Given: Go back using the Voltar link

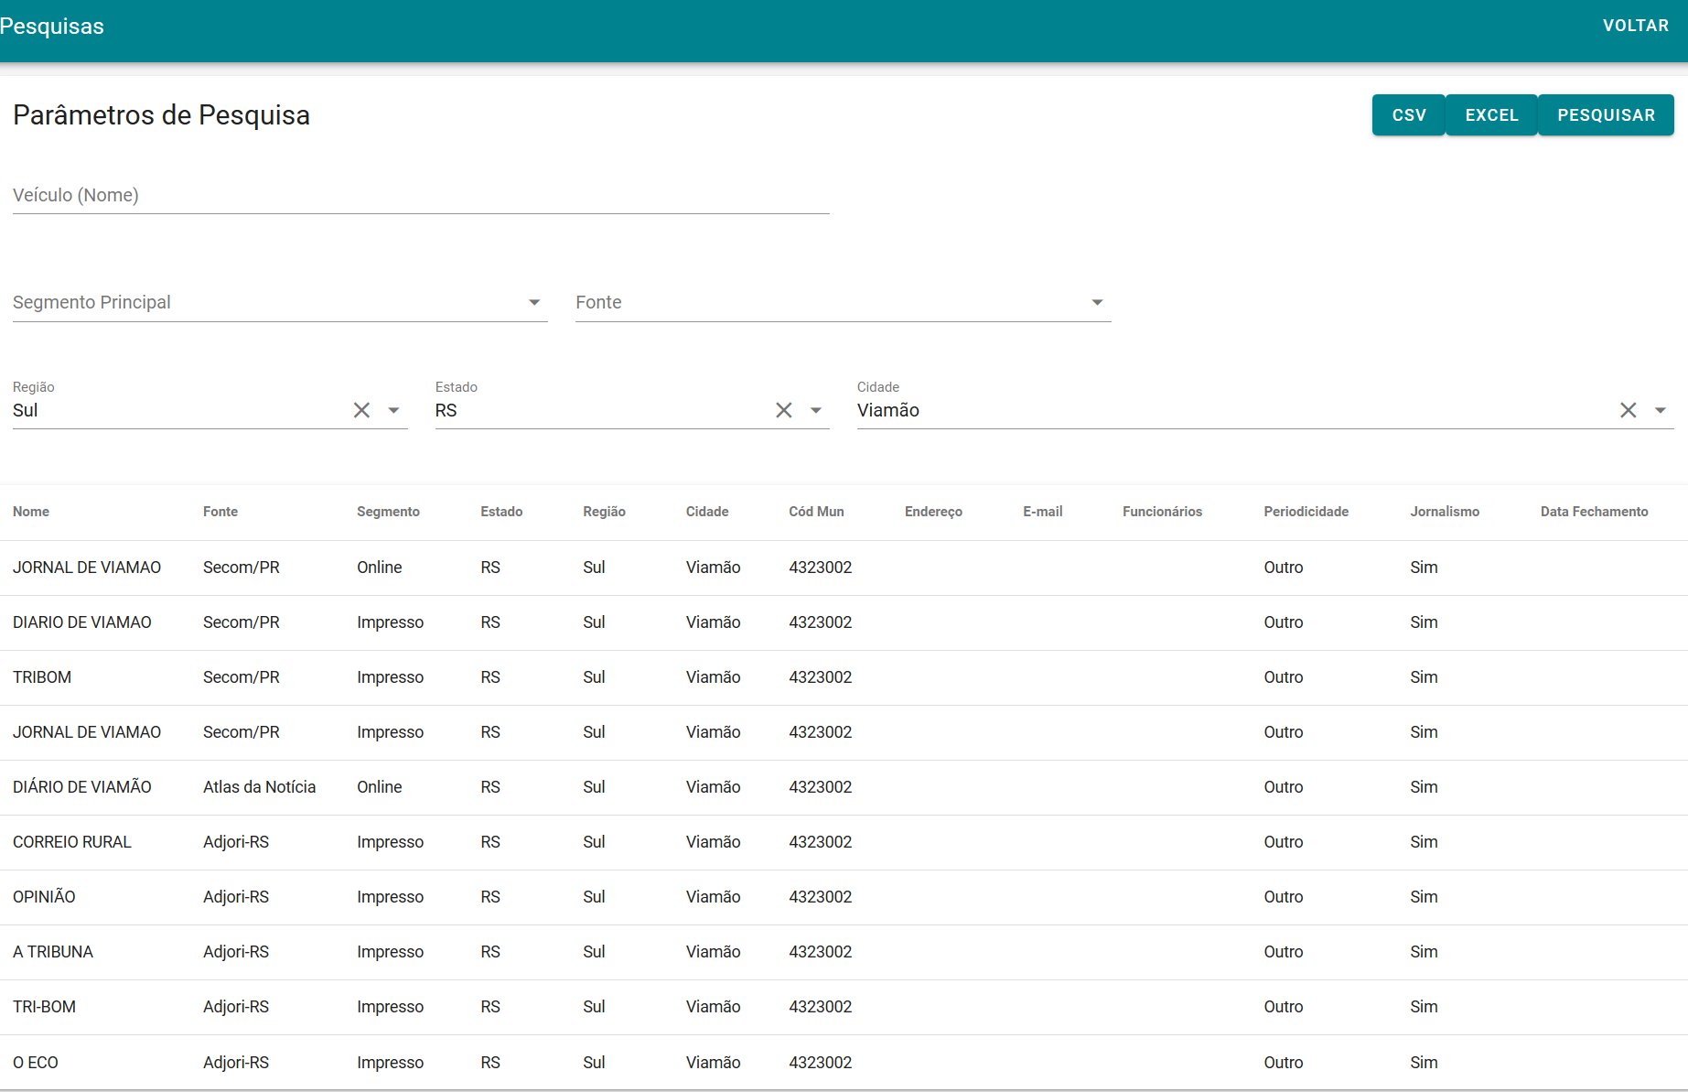Looking at the screenshot, I should [1635, 26].
